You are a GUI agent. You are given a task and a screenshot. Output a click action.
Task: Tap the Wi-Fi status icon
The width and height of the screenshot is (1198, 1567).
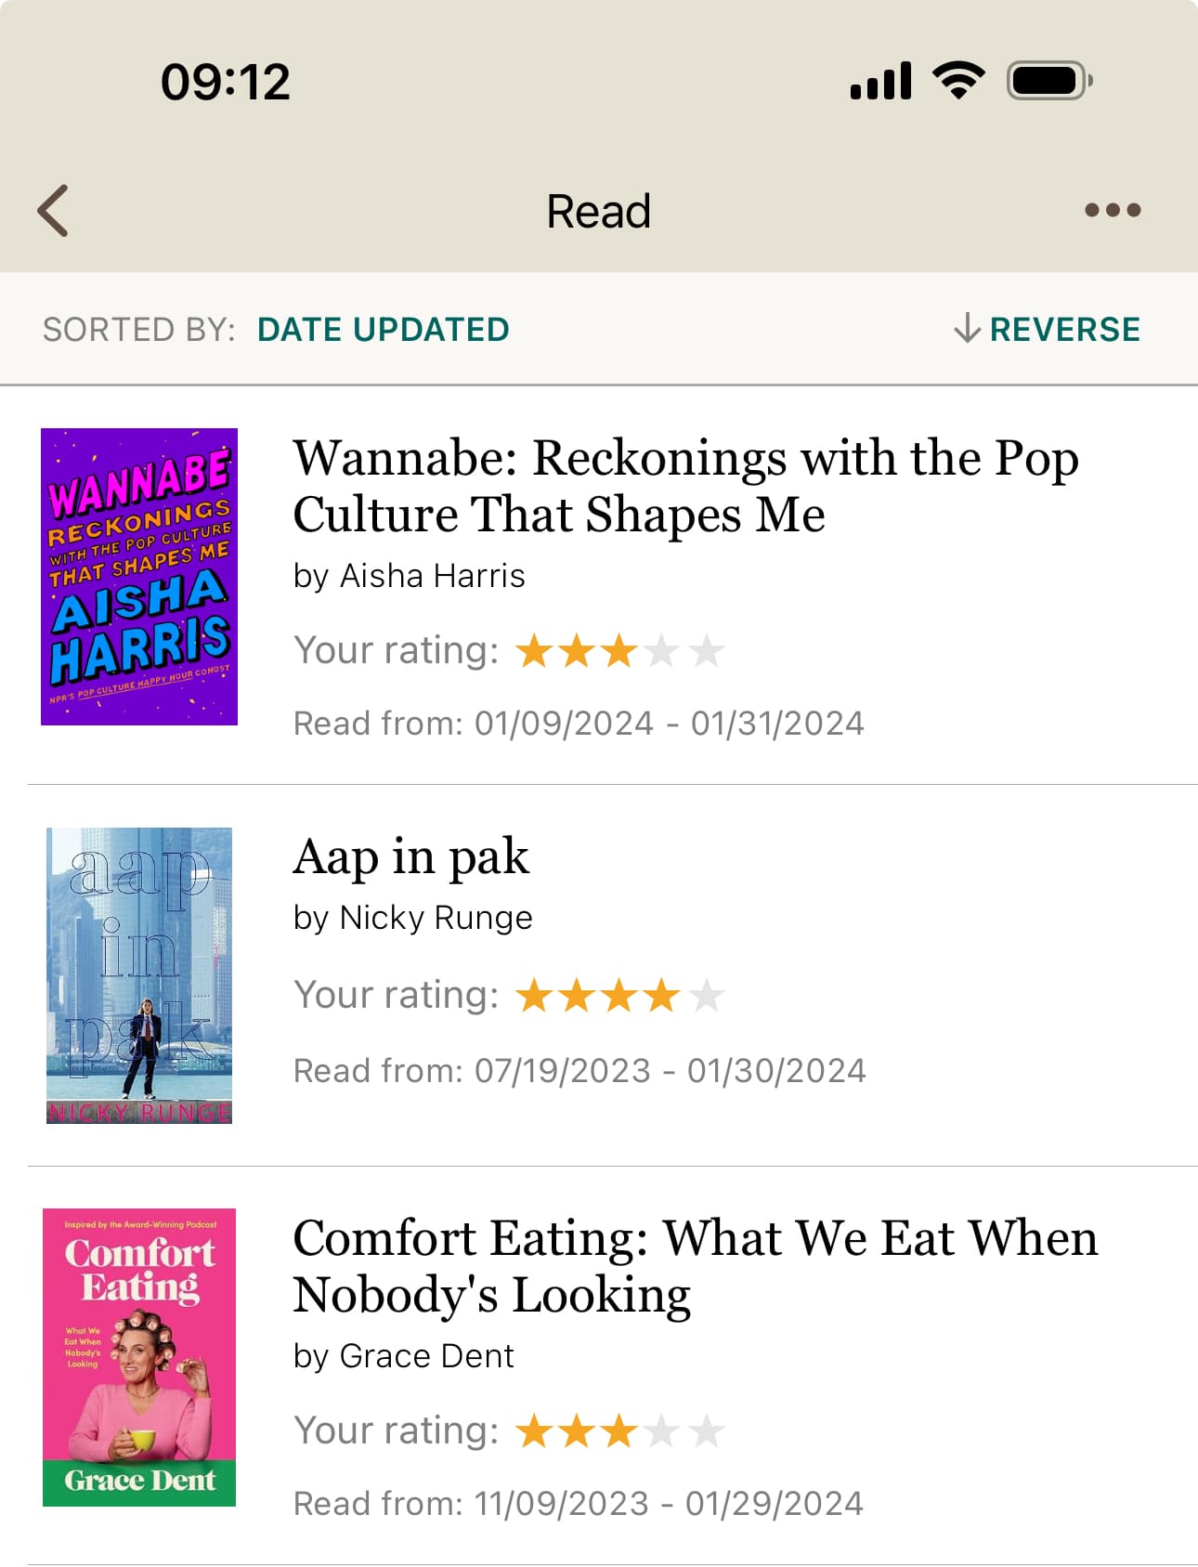coord(959,81)
